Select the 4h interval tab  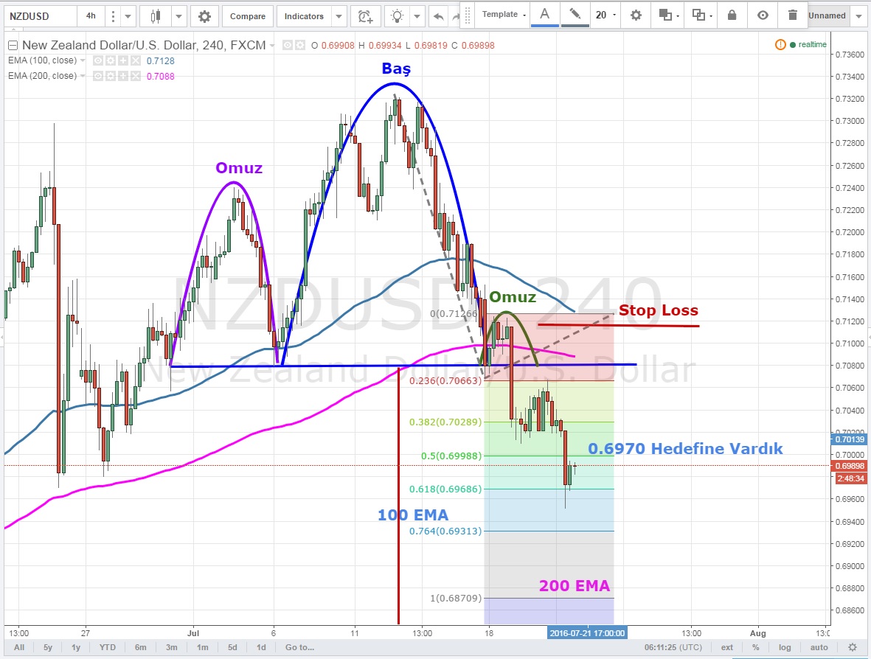(90, 16)
